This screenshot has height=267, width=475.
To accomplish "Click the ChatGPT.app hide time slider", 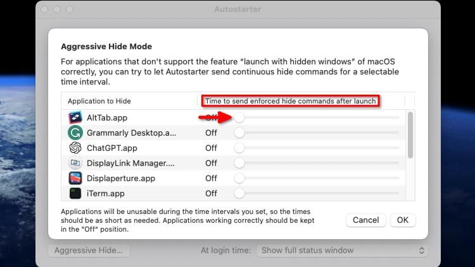I will 239,148.
